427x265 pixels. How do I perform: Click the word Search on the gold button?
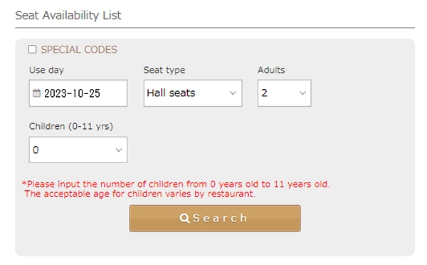[220, 219]
